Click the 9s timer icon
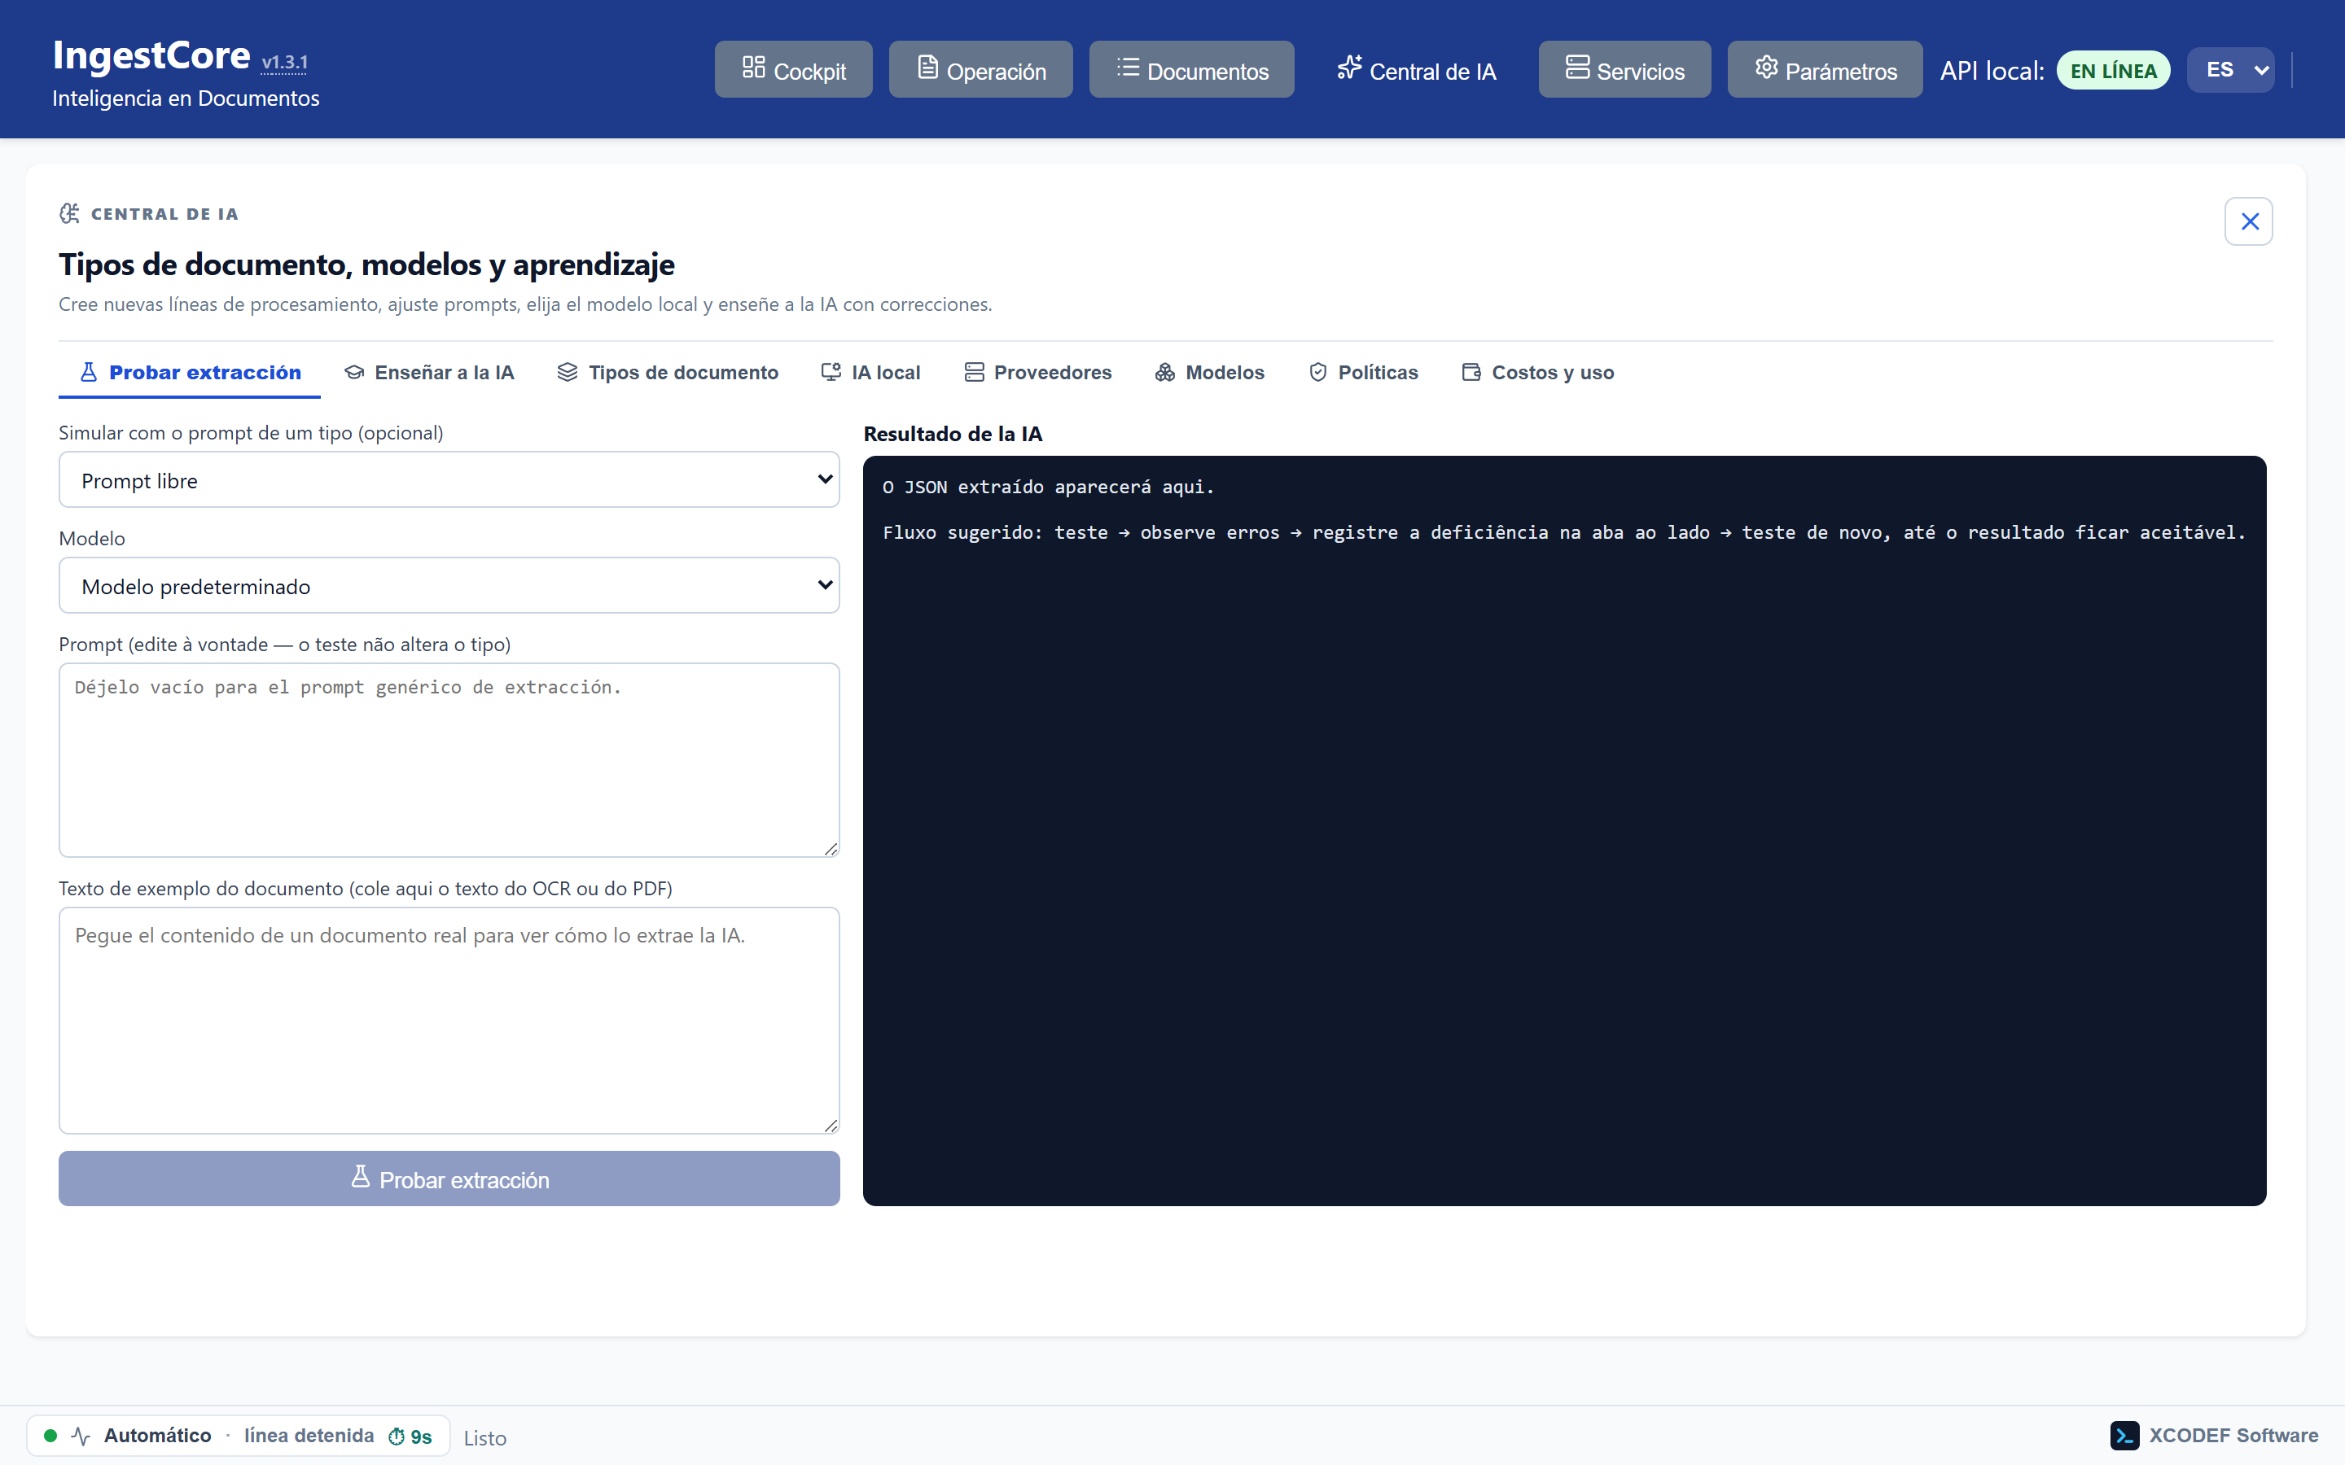The width and height of the screenshot is (2345, 1465). [x=397, y=1437]
